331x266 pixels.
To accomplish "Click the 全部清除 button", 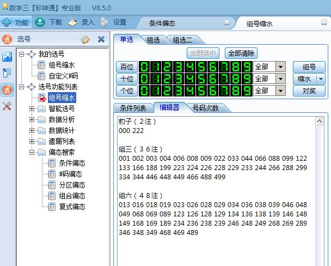I will (241, 53).
